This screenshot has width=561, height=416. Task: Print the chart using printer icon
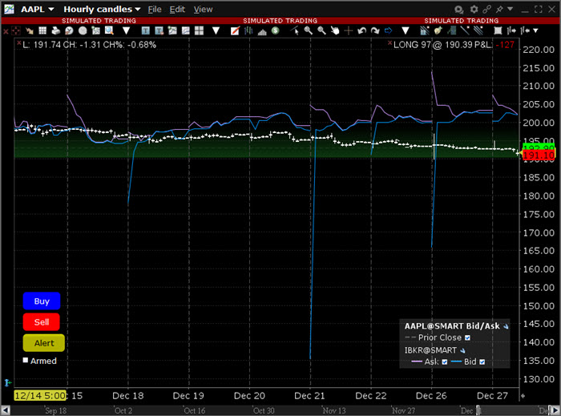(56, 30)
